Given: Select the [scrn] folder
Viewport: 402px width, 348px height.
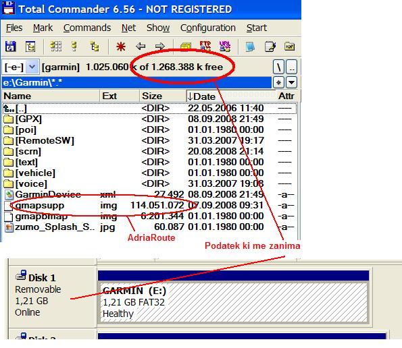Looking at the screenshot, I should click(x=149, y=151).
